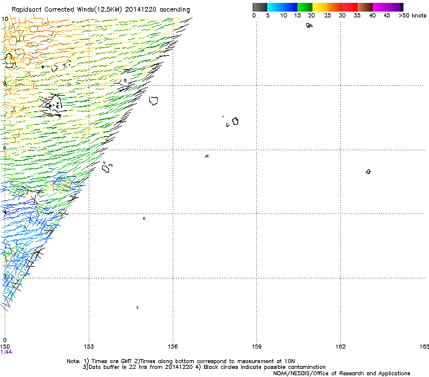
Task: Click the word 'ascending' in the title
Action: pyautogui.click(x=175, y=10)
